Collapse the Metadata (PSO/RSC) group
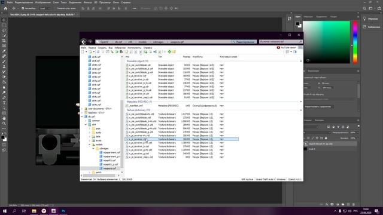The height and width of the screenshot is (215, 383). click(300, 102)
